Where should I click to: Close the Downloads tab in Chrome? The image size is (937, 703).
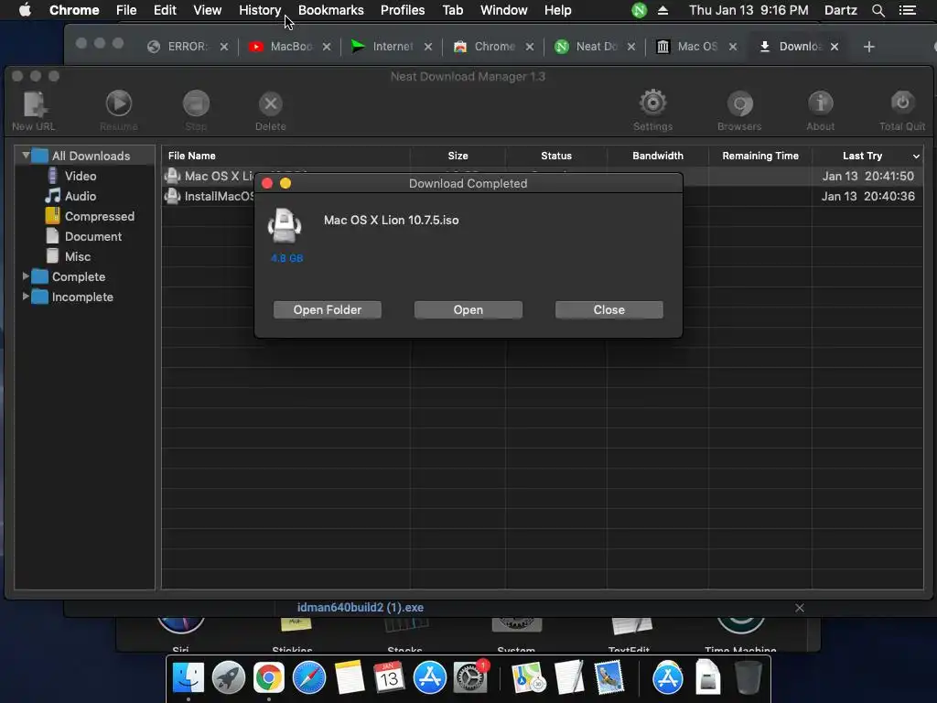pyautogui.click(x=835, y=47)
